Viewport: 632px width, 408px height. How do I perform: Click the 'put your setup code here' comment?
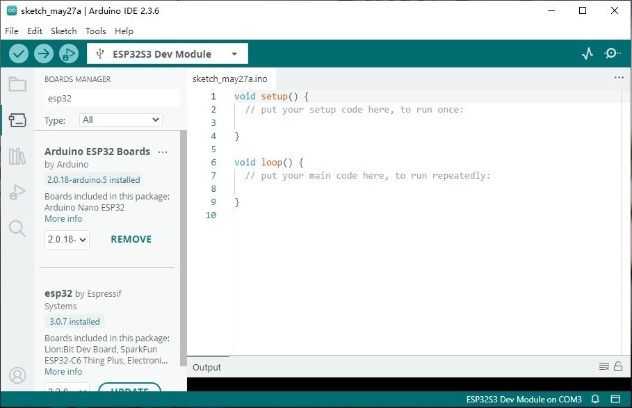coord(355,110)
